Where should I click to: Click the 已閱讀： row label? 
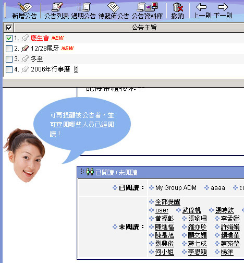[x=131, y=188]
